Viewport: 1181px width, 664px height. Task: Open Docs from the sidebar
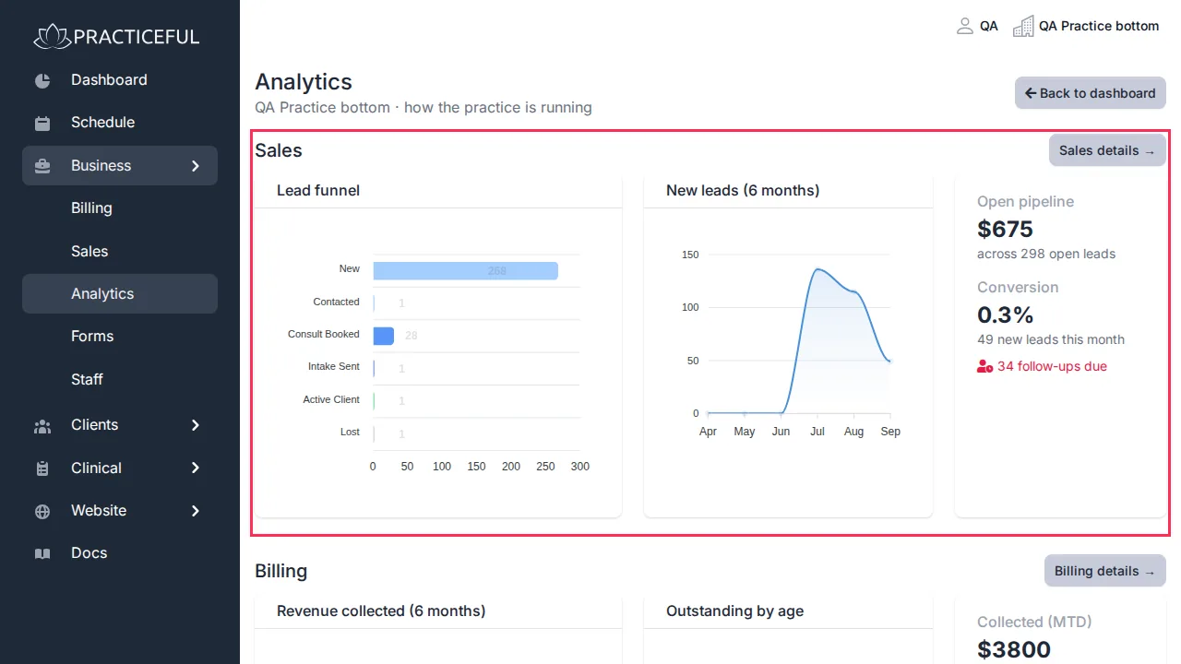click(x=120, y=553)
